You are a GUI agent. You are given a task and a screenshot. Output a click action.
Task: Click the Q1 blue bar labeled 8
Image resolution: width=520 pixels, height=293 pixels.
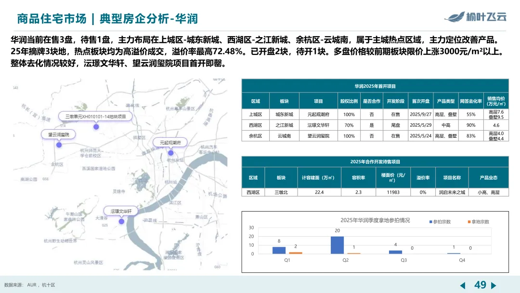pos(279,251)
